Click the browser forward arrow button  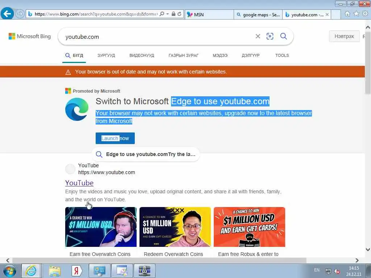20,14
